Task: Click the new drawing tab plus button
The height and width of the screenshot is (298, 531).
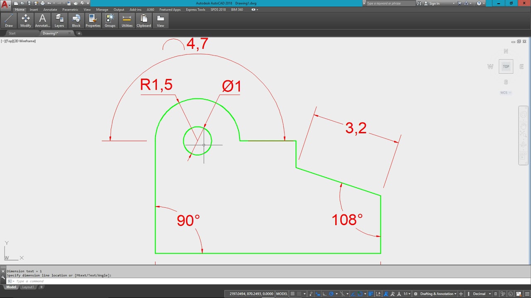Action: click(x=79, y=33)
